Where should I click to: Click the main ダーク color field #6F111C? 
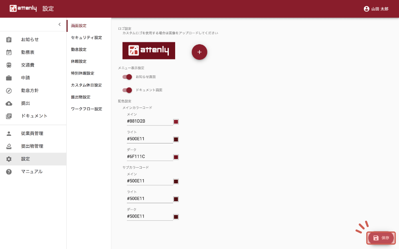pos(150,157)
